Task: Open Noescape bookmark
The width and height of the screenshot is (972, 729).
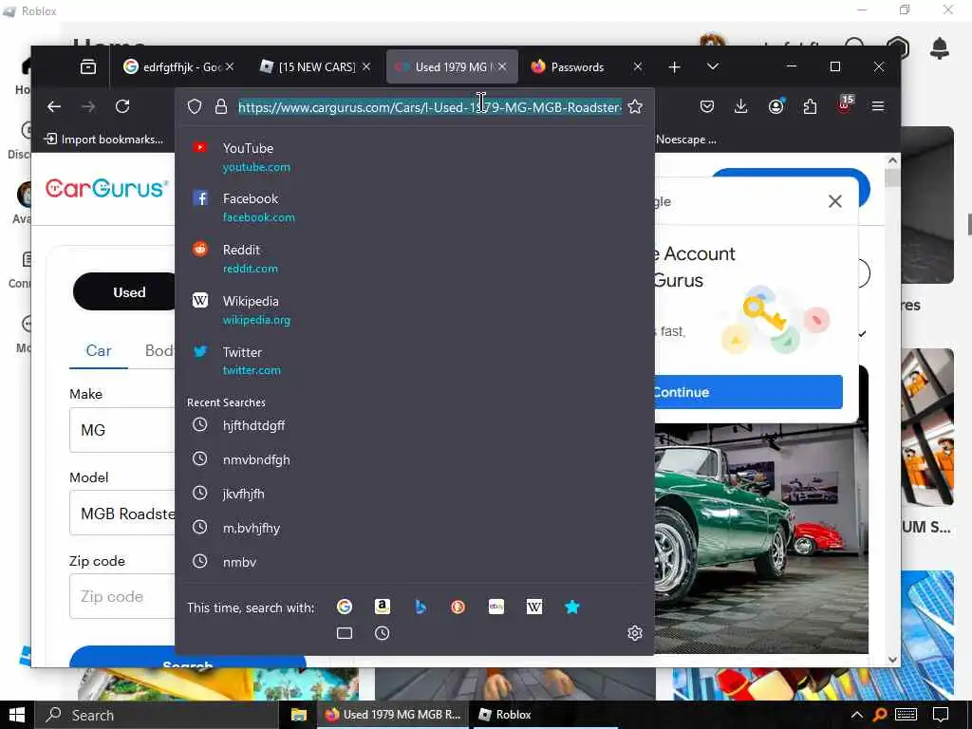Action: [686, 139]
